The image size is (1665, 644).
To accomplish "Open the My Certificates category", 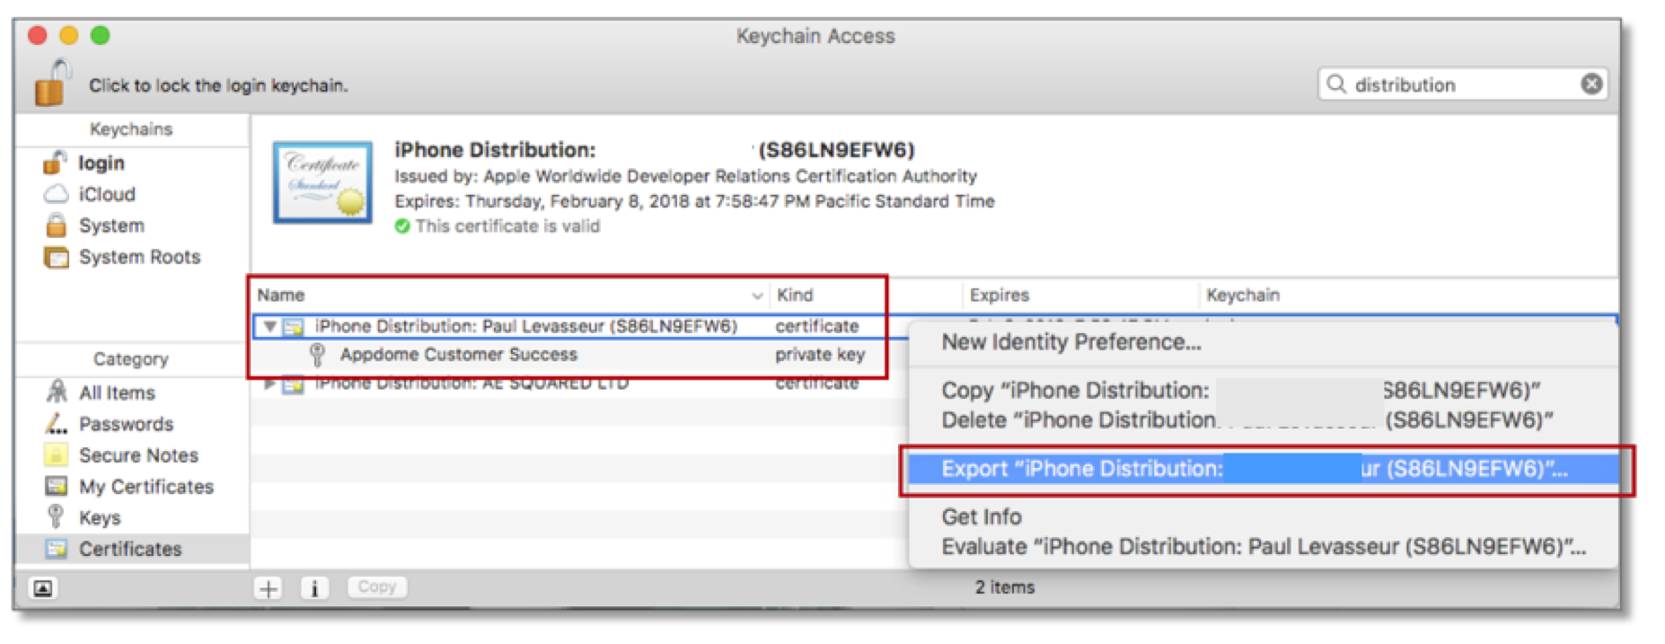I will pyautogui.click(x=145, y=487).
